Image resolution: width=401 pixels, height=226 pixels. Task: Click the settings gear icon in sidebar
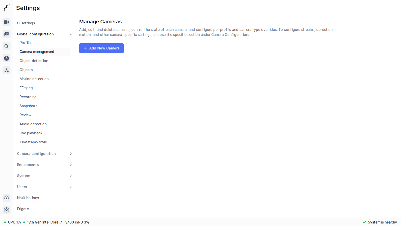point(7,198)
